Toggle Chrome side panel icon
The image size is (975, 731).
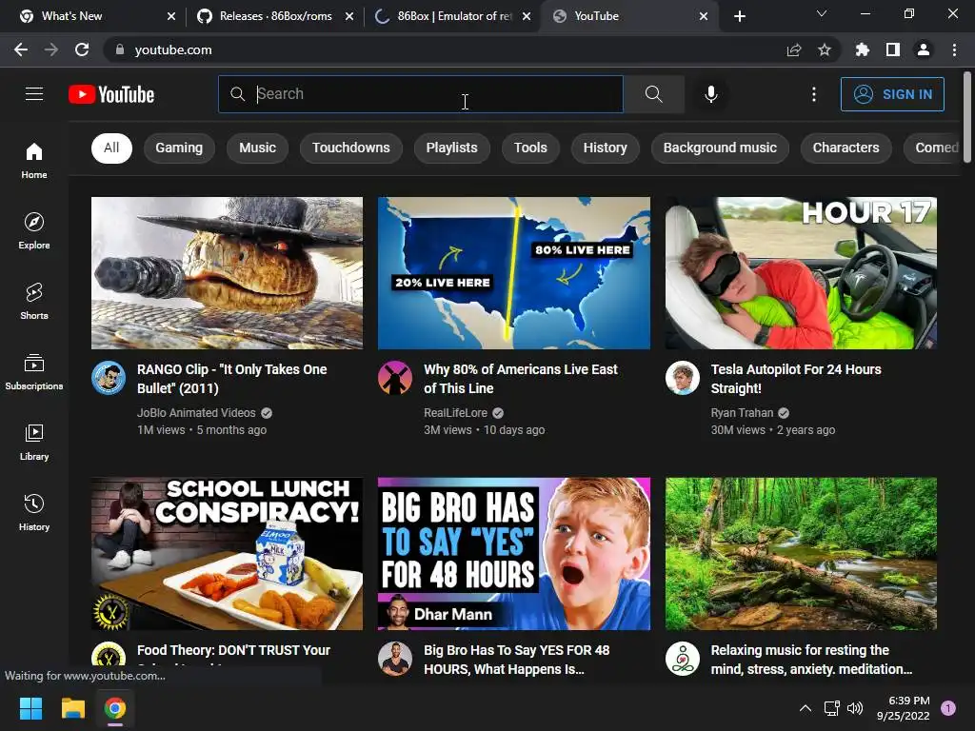pyautogui.click(x=893, y=49)
